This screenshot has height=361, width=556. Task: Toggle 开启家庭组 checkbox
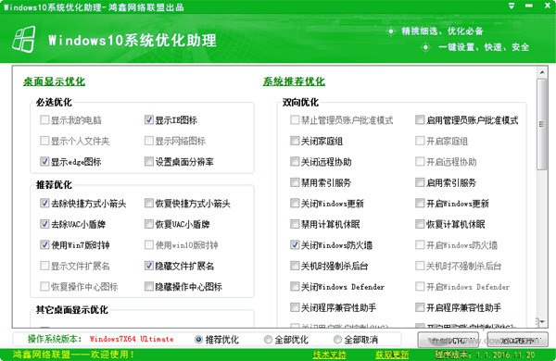(x=420, y=141)
